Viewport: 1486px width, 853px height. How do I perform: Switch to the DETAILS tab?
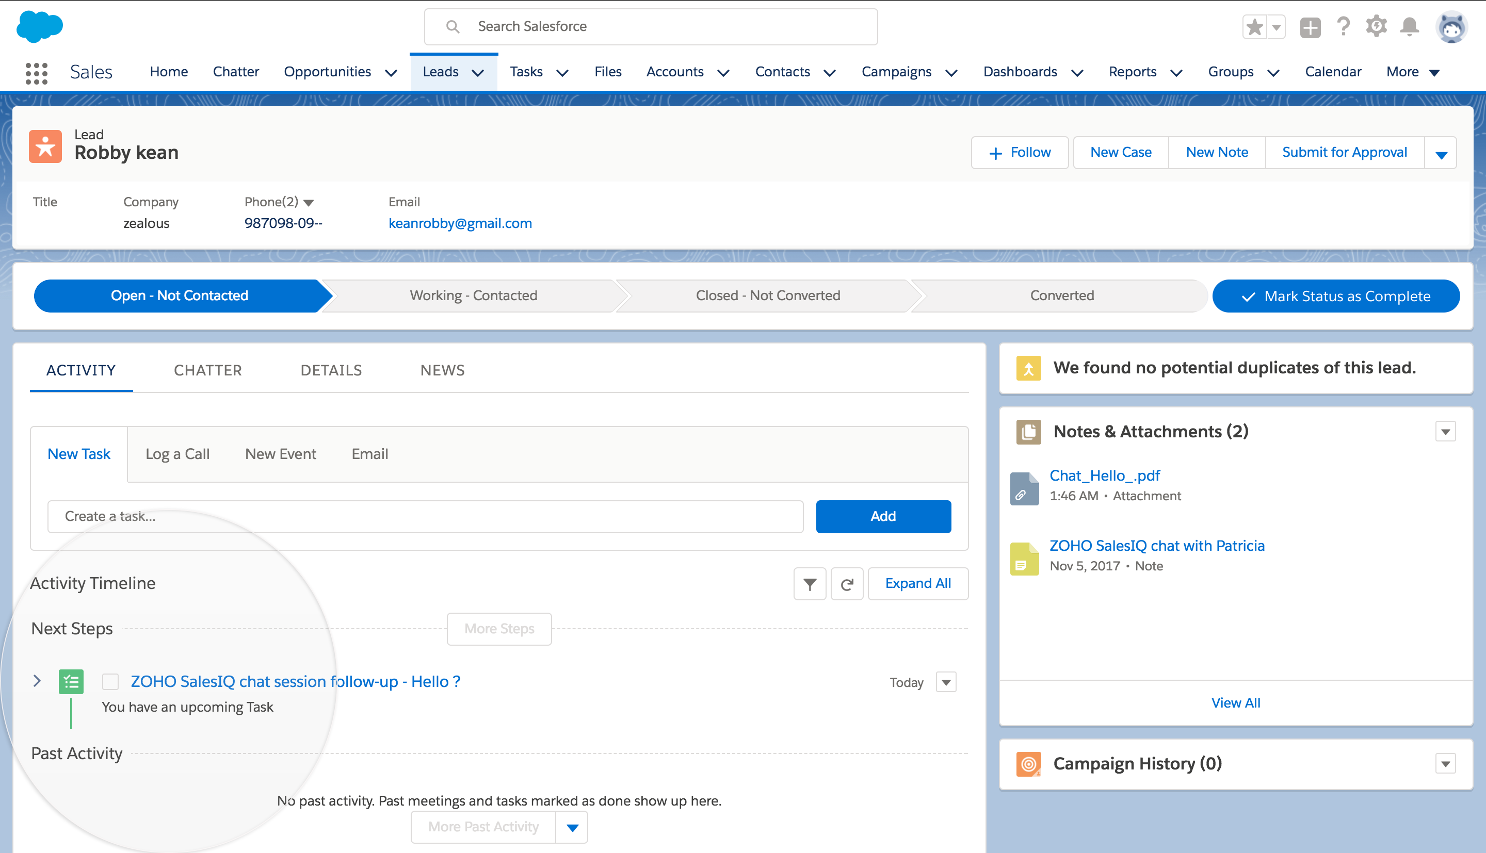coord(331,370)
